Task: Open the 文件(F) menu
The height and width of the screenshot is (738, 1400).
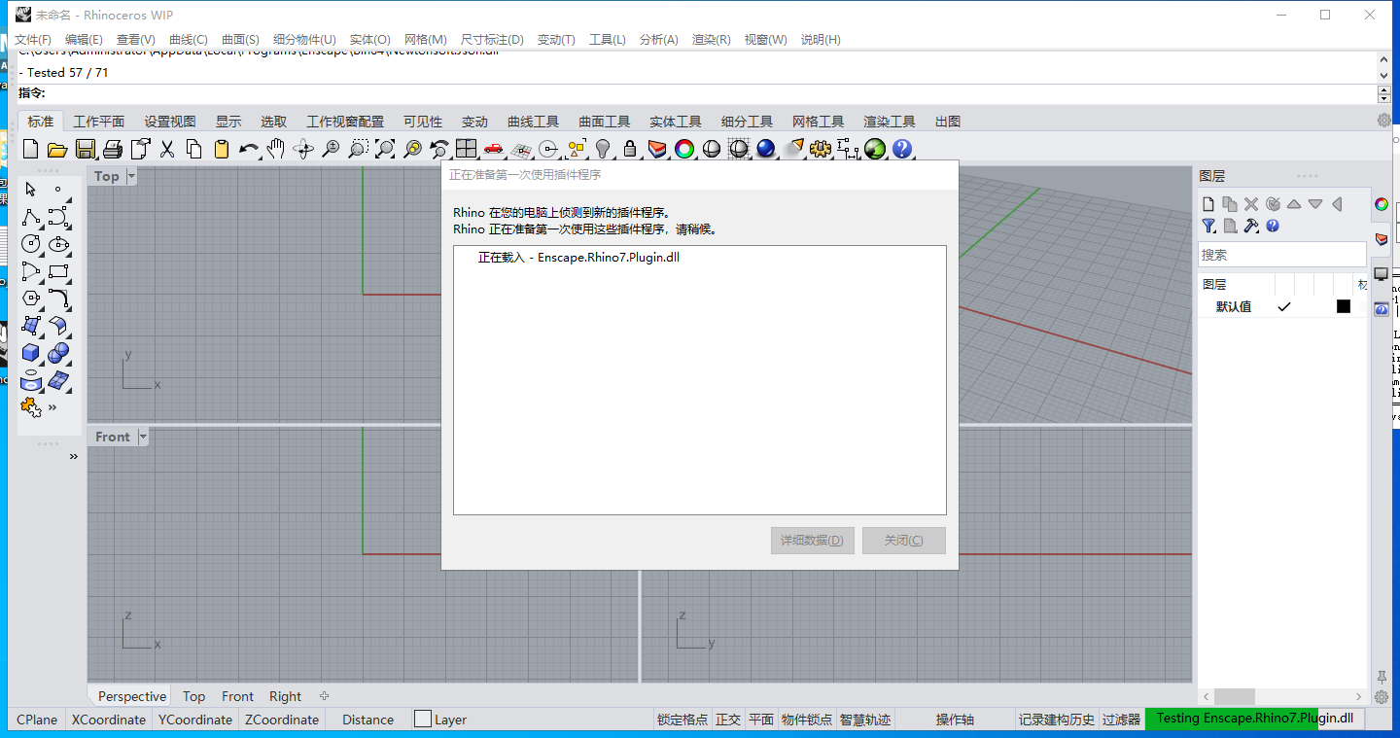Action: [33, 39]
